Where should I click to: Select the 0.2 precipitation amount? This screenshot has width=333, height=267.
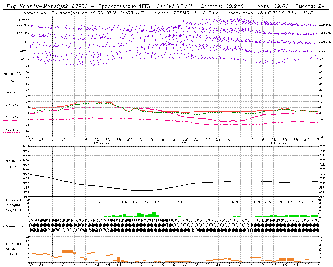click(x=257, y=202)
